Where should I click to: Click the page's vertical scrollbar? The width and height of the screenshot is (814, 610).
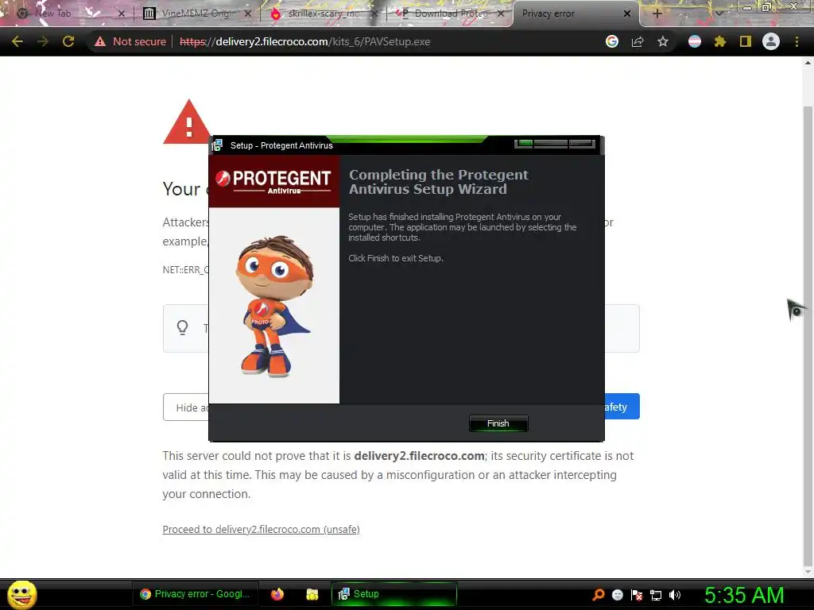click(808, 337)
